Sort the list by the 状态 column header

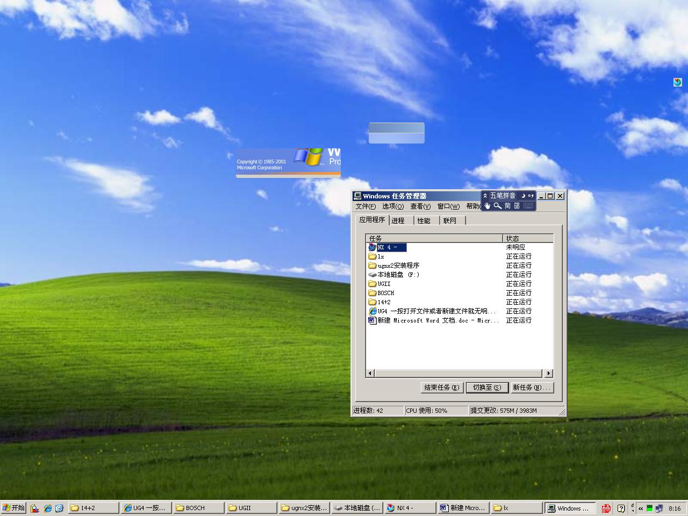pyautogui.click(x=528, y=238)
